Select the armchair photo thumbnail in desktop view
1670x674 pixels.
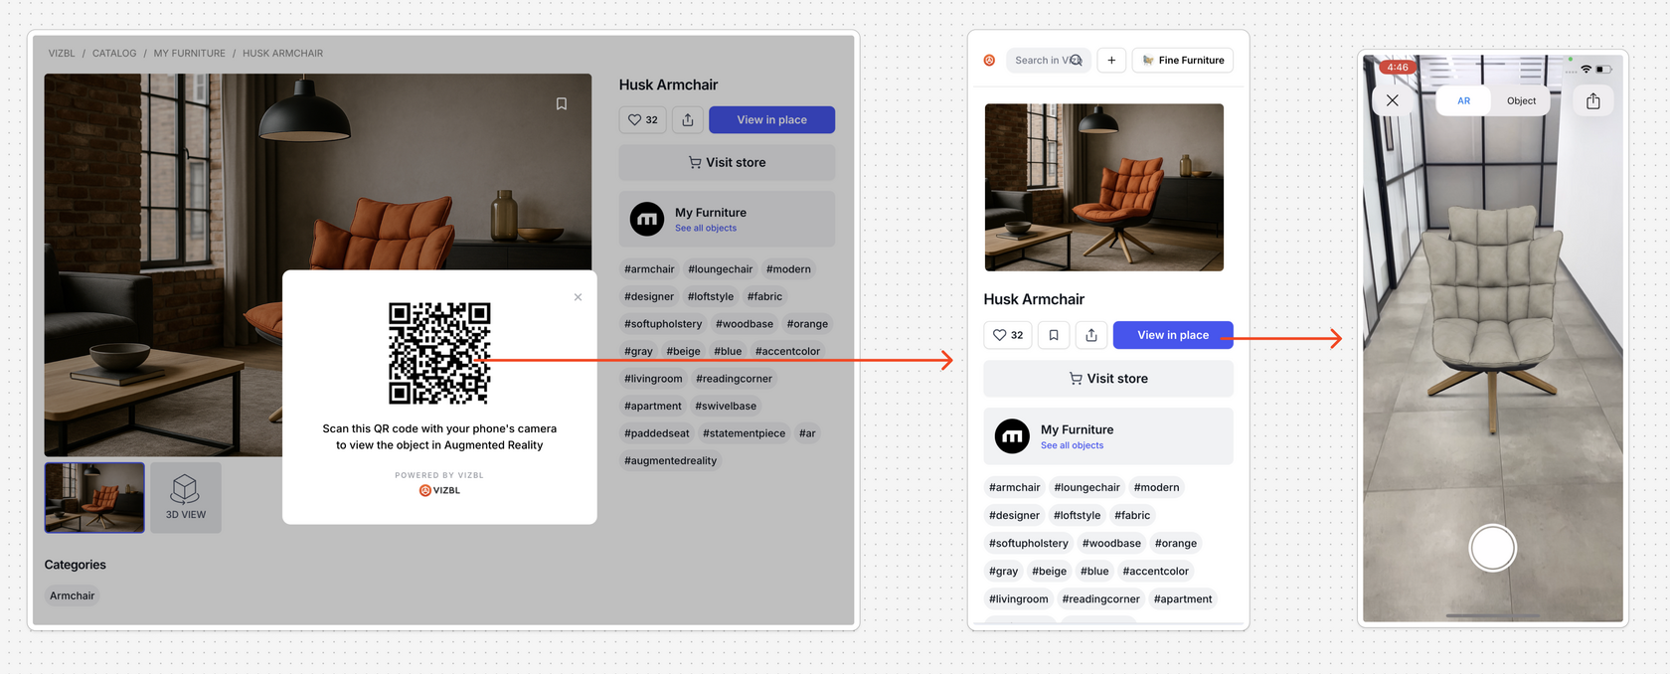(94, 497)
